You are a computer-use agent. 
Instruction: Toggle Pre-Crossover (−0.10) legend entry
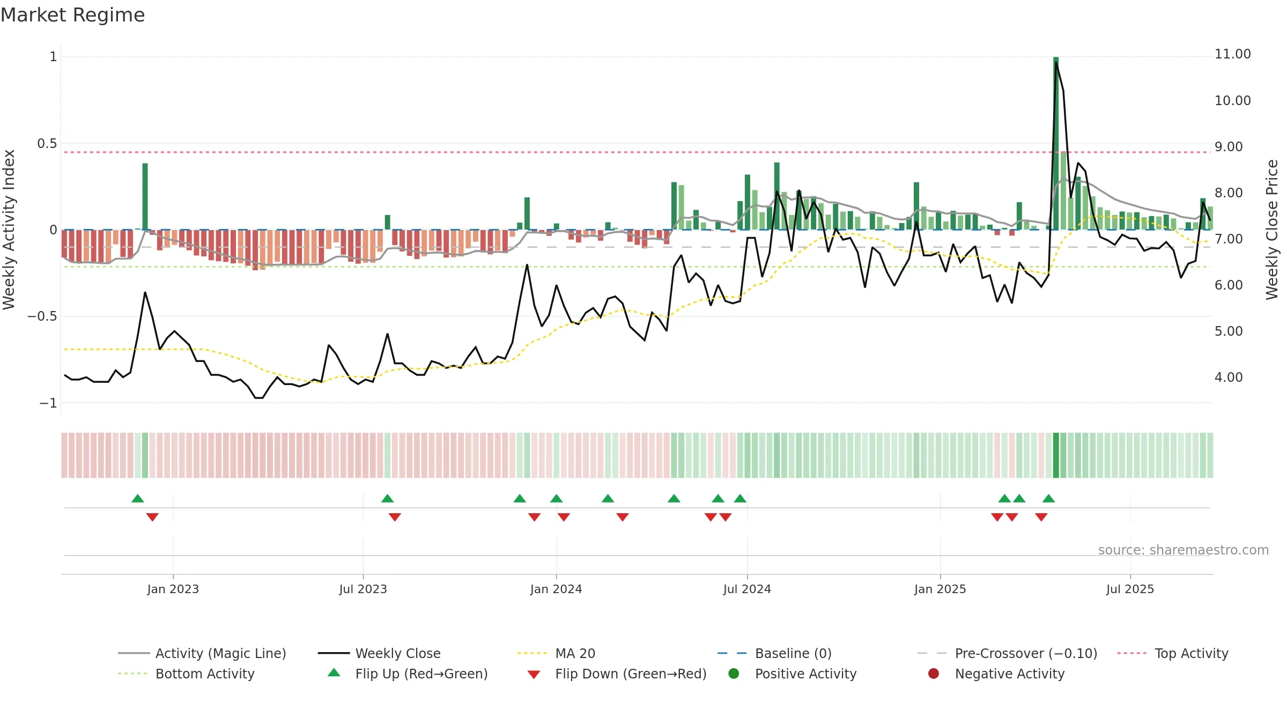pyautogui.click(x=1007, y=653)
